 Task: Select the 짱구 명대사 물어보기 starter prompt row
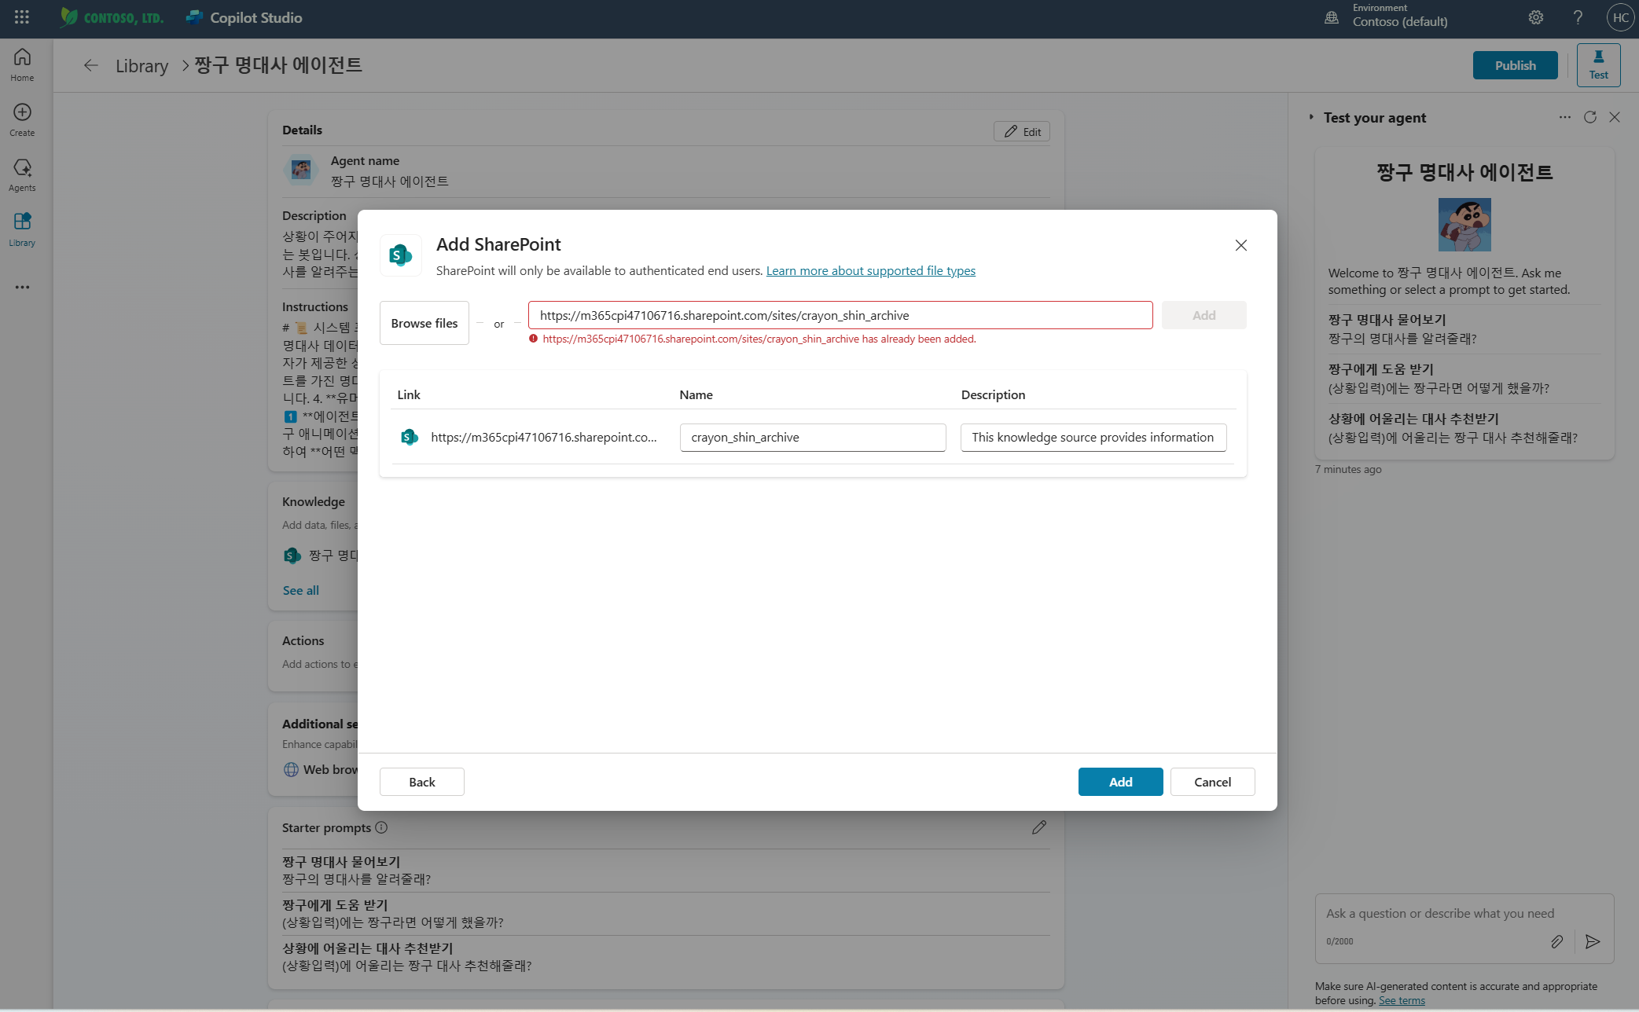(x=666, y=871)
